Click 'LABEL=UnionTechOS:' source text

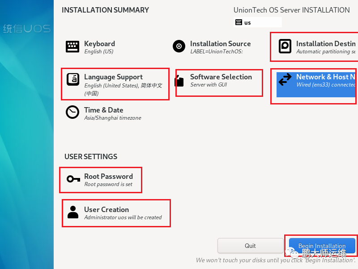(217, 52)
